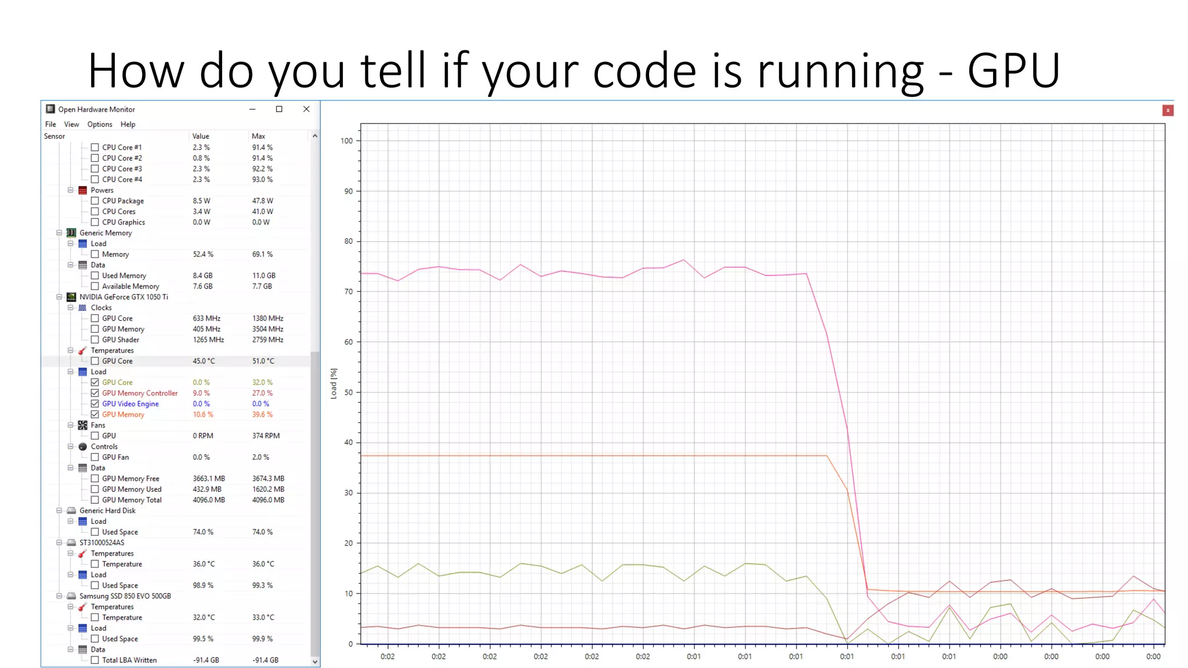
Task: Collapse the Generic Memory tree node
Action: [59, 233]
